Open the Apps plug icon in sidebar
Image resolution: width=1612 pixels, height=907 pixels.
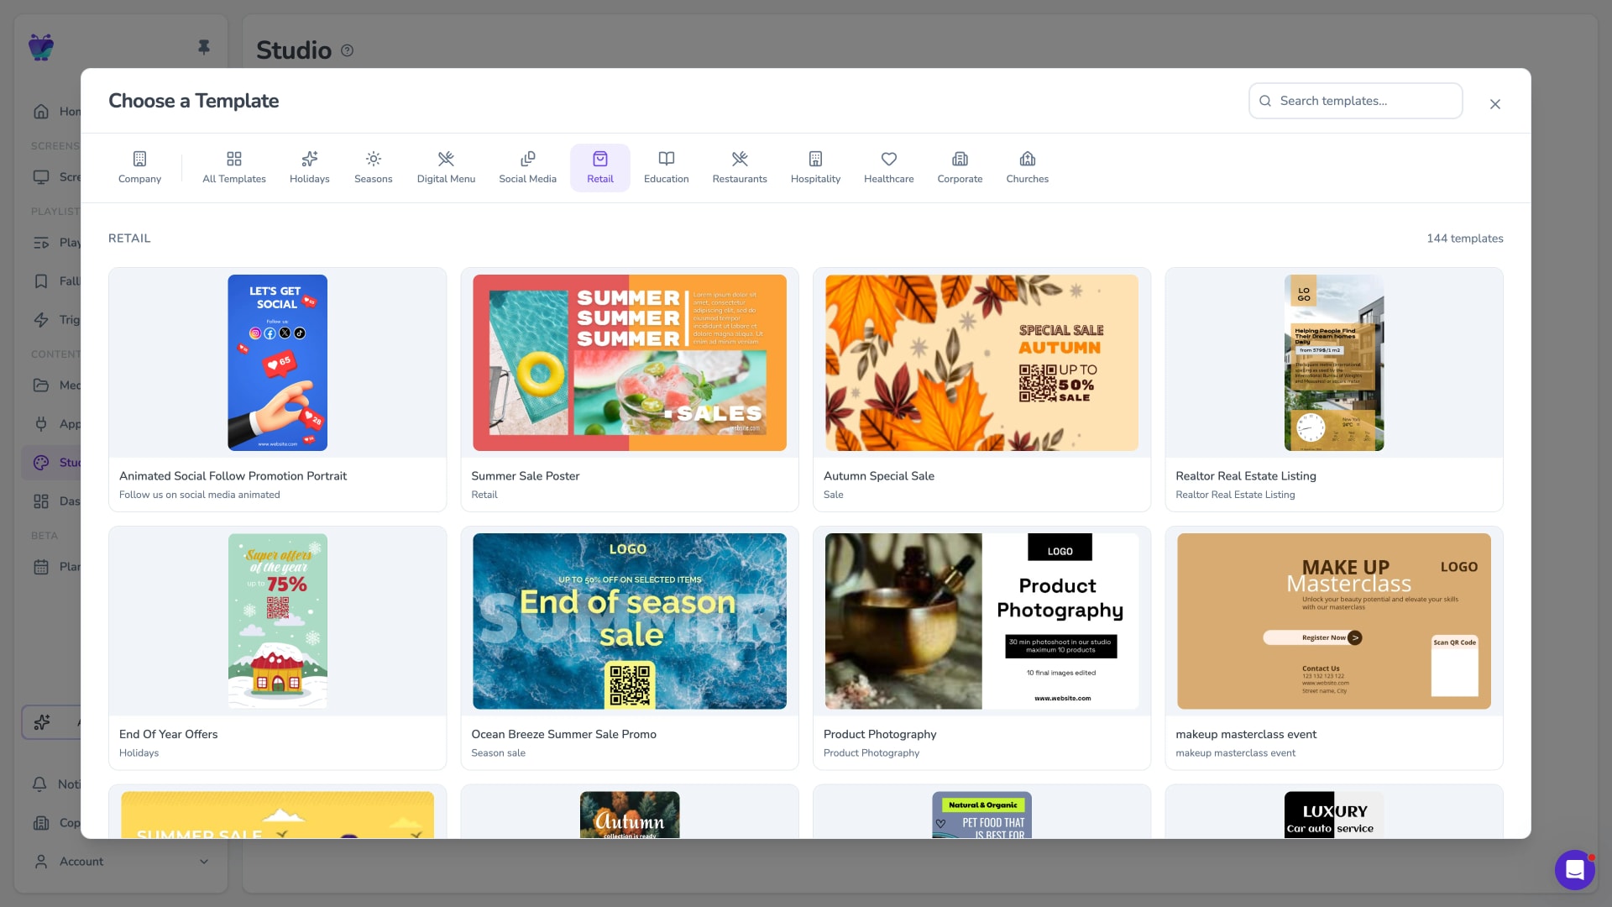(41, 424)
